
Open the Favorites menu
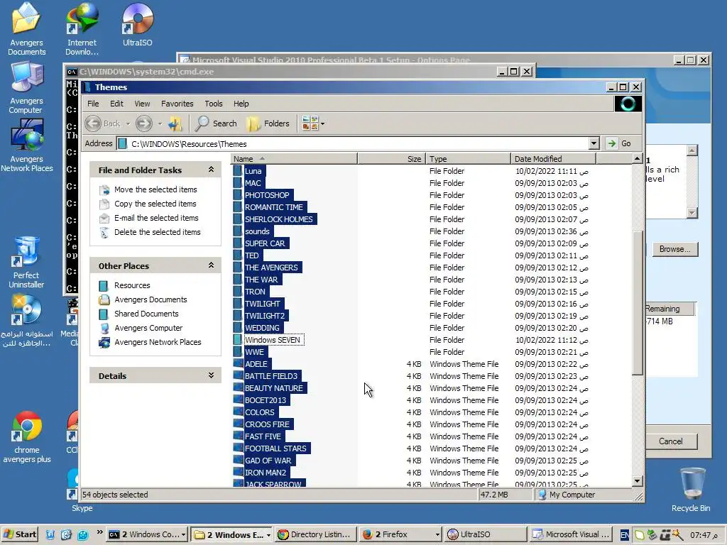point(177,104)
